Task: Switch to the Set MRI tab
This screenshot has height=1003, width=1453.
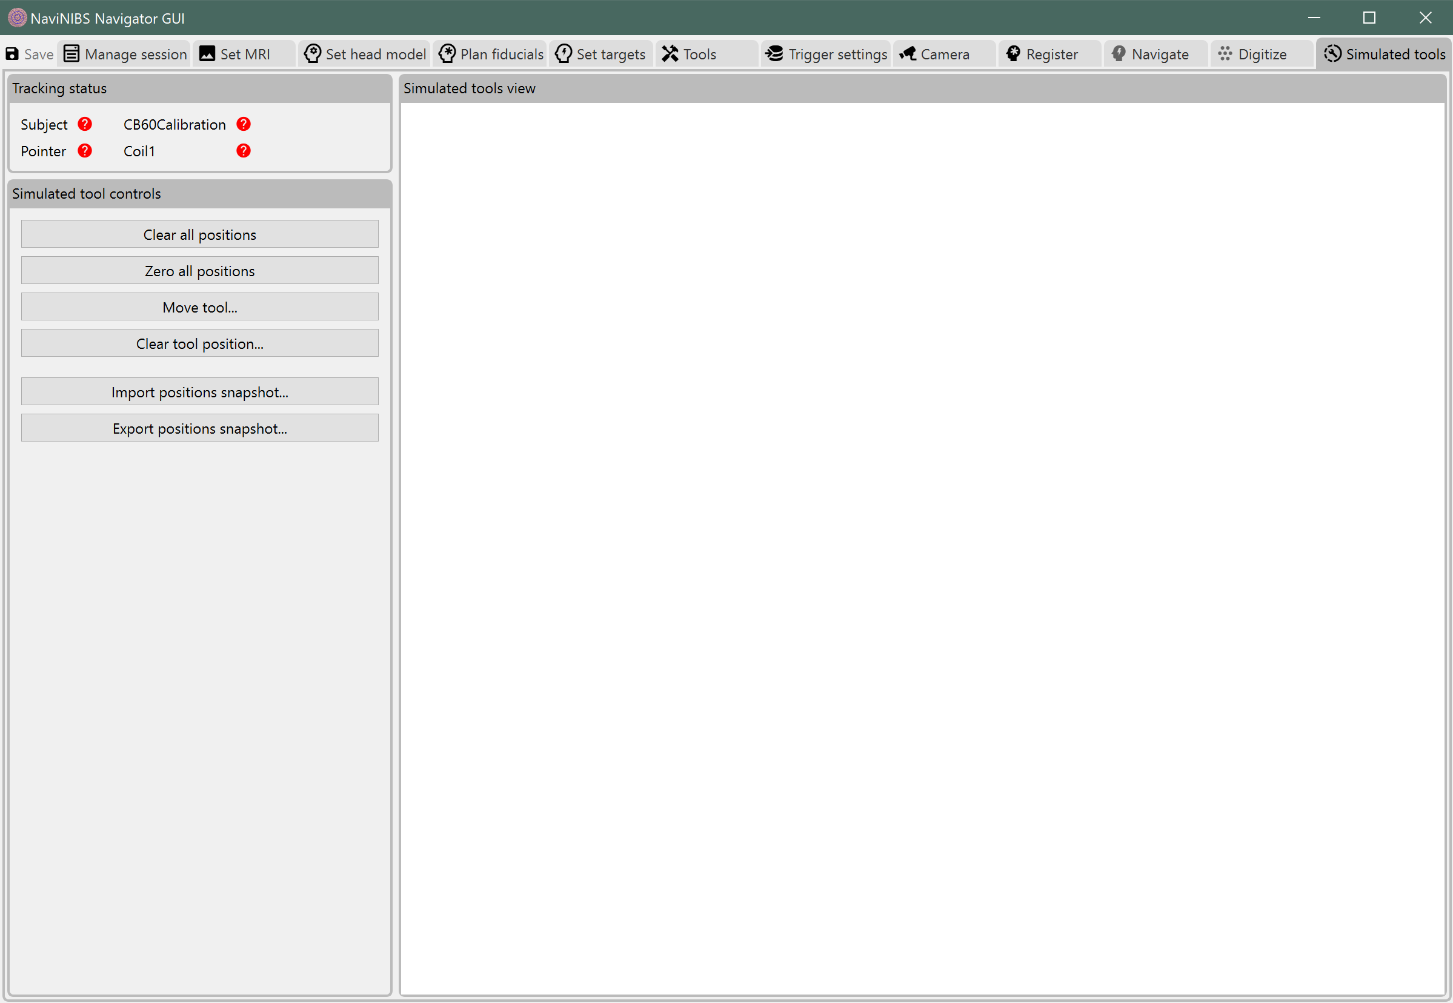Action: click(244, 54)
